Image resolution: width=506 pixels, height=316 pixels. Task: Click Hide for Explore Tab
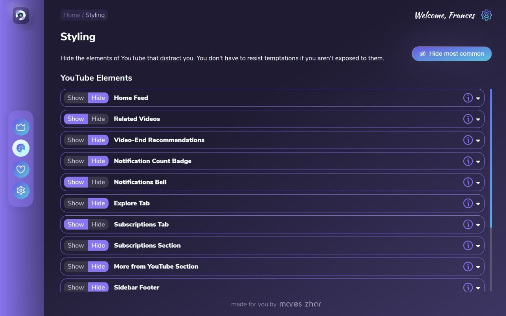[98, 203]
